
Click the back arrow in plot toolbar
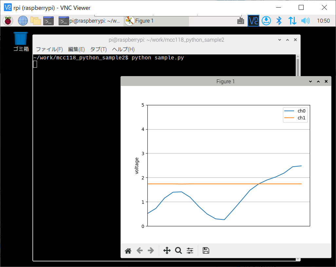click(140, 251)
